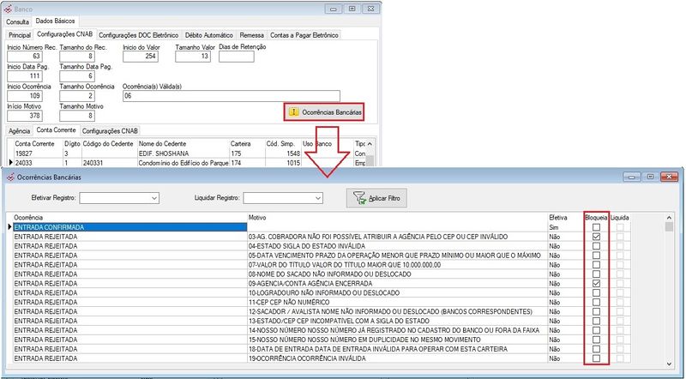Click the Início do Valor field
The height and width of the screenshot is (379, 686).
tap(141, 57)
